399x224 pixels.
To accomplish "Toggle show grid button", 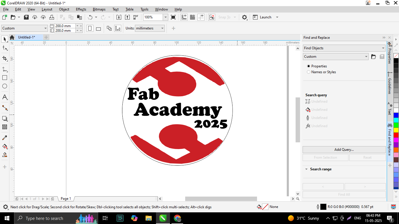I will click(x=192, y=17).
